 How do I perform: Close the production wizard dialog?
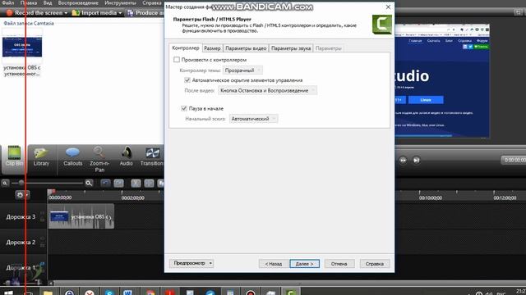tap(388, 7)
